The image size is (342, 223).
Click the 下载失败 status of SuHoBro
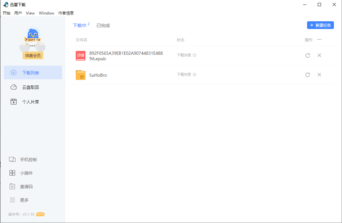click(184, 74)
